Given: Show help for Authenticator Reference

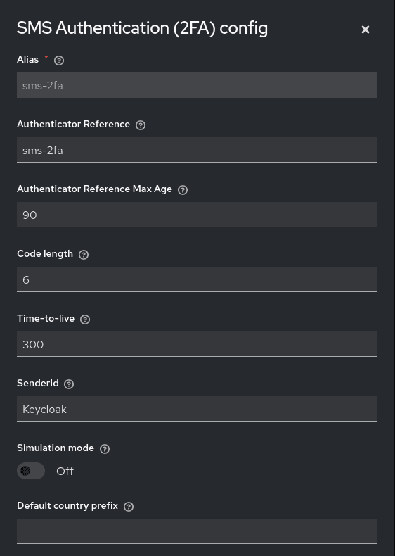Looking at the screenshot, I should [141, 125].
